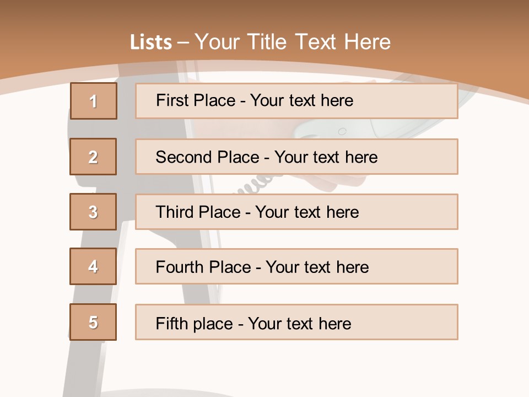Select the number 4 square

point(93,266)
